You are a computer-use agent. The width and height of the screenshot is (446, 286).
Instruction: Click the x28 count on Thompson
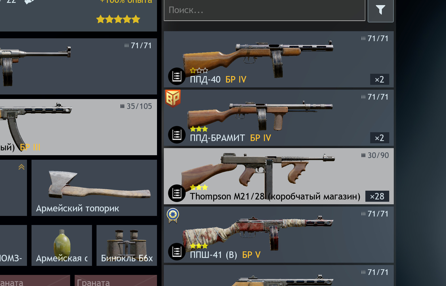(377, 196)
